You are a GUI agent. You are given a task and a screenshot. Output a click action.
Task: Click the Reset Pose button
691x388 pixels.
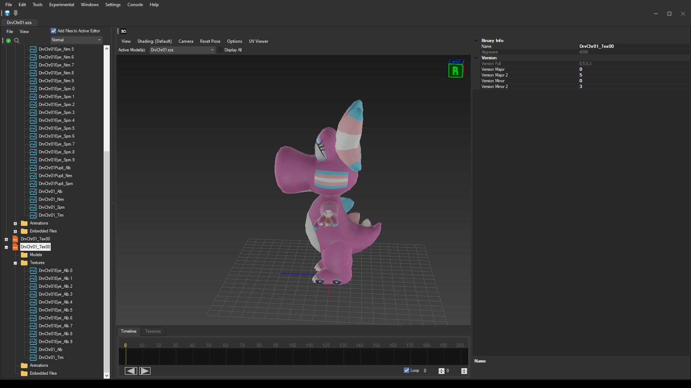210,41
